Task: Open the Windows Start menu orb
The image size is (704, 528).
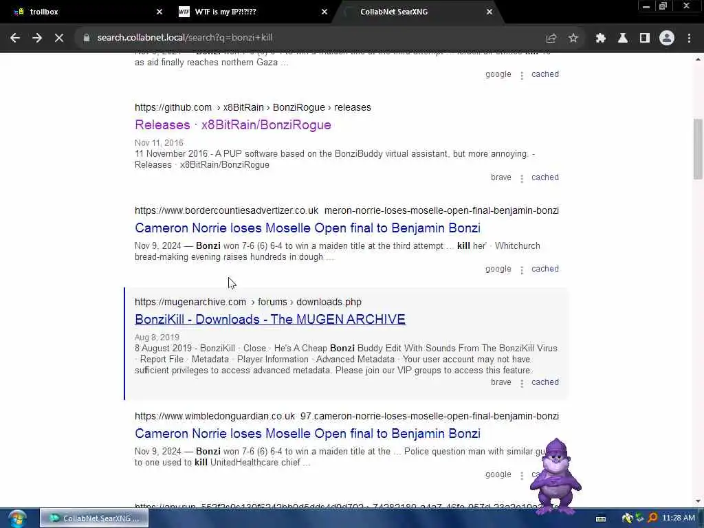Action: point(16,518)
